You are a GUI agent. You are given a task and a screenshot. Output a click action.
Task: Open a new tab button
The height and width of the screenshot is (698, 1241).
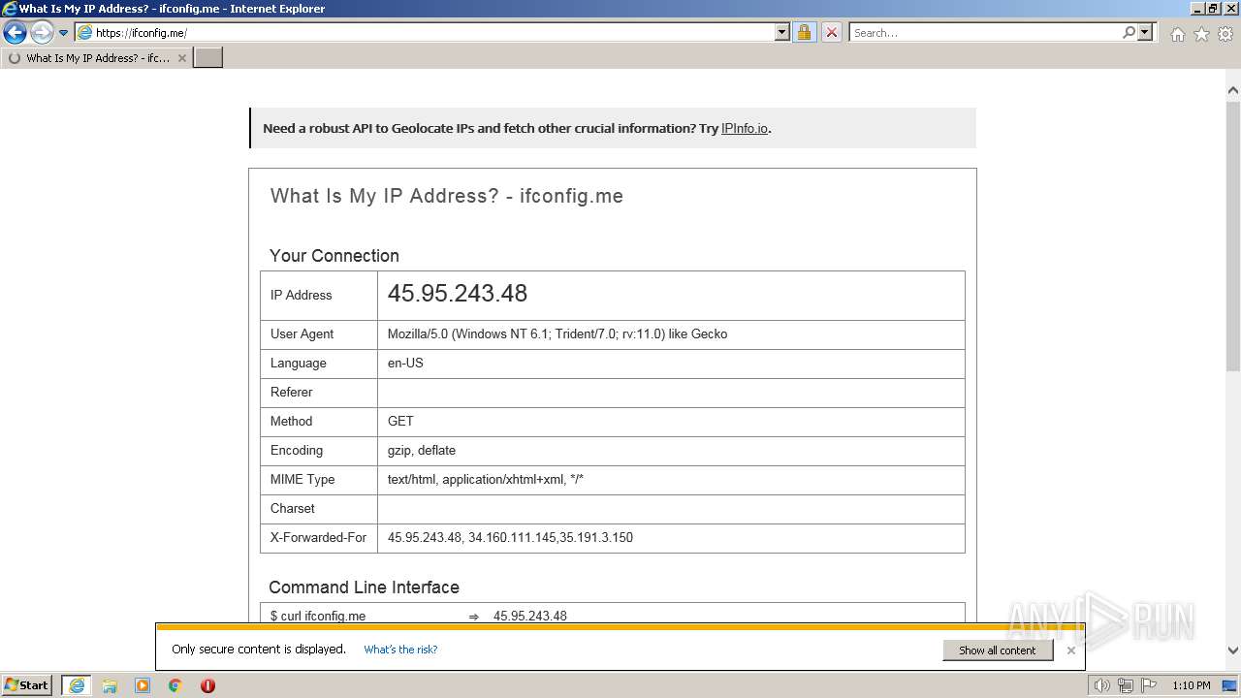[x=208, y=58]
